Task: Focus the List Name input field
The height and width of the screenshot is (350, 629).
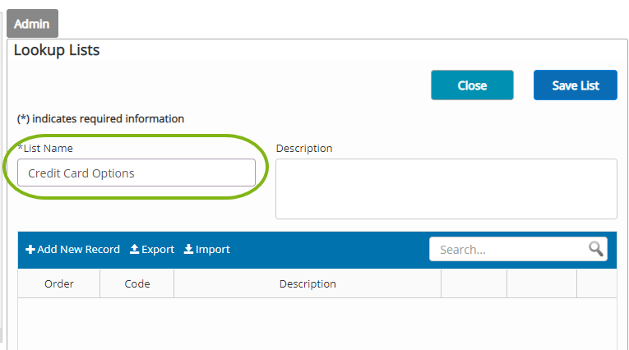Action: (136, 173)
